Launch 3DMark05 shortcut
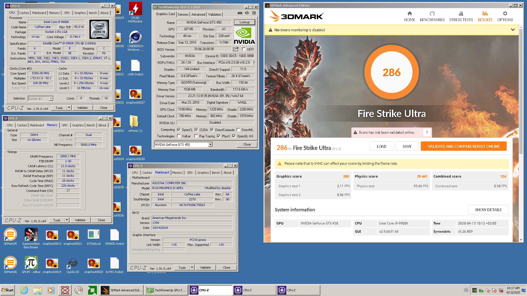The width and height of the screenshot is (527, 296). point(10,237)
